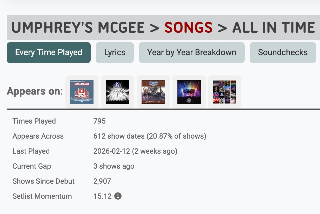Click the last played date 2026-02-12
This screenshot has height=214, width=320.
pyautogui.click(x=112, y=151)
